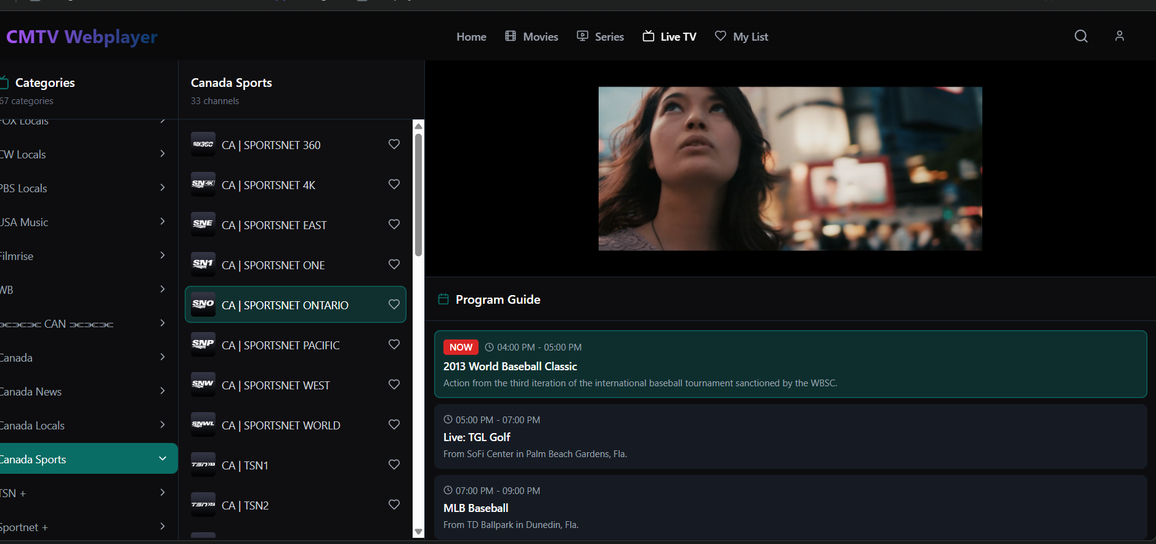Select the Canada category label
Screen dimensions: 1156x544
tap(16, 358)
